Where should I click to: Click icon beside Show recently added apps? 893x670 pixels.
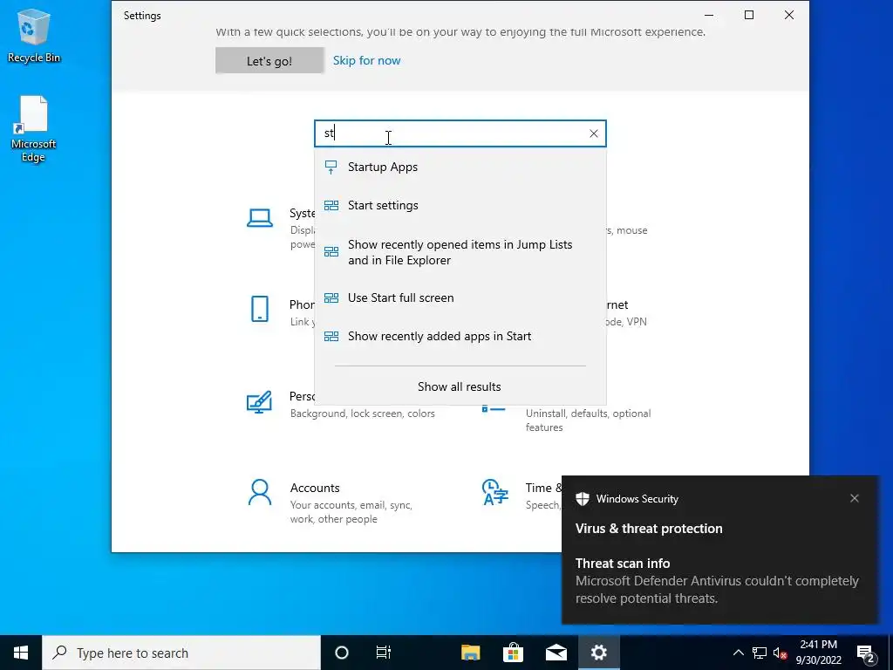(331, 336)
